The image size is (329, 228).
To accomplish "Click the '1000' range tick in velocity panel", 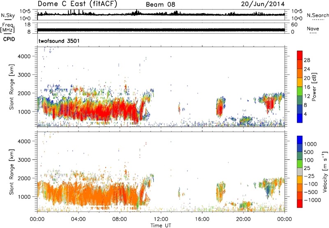I will (24, 197).
